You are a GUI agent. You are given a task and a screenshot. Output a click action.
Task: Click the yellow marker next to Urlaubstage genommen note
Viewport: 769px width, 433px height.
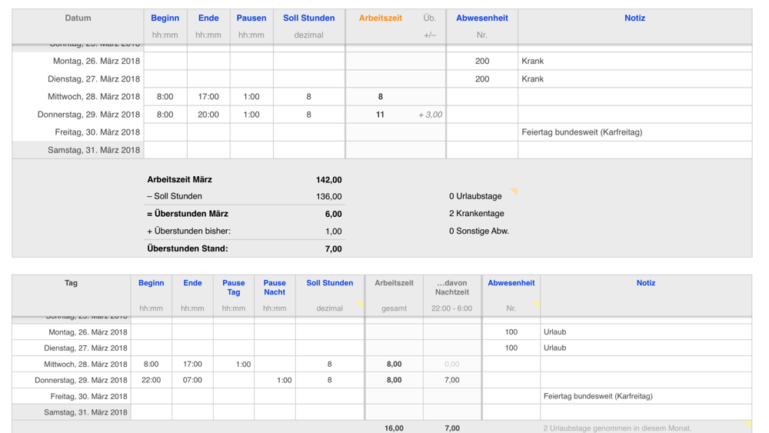click(x=747, y=424)
